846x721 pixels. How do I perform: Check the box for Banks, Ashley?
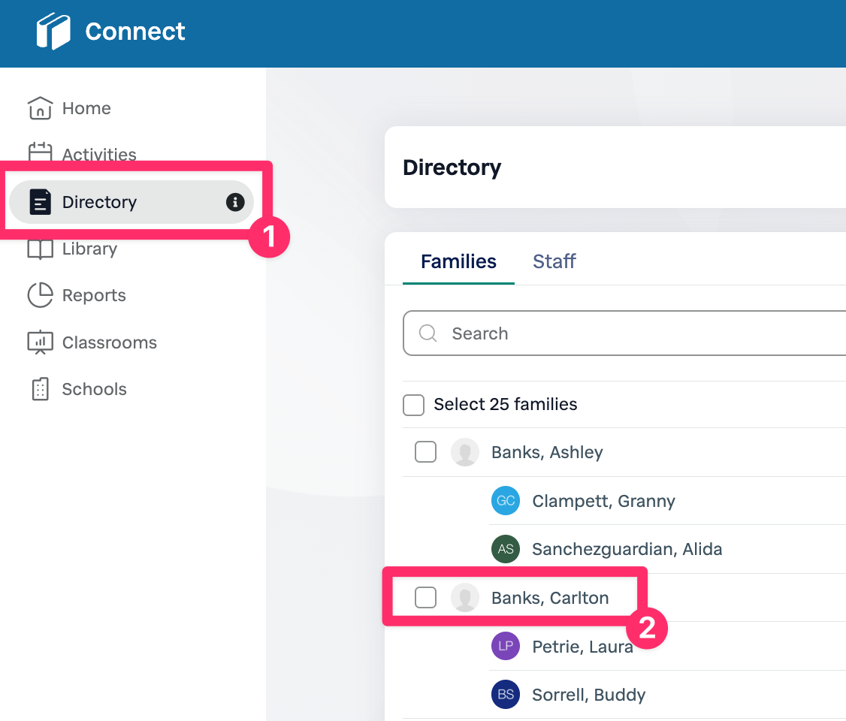[426, 452]
